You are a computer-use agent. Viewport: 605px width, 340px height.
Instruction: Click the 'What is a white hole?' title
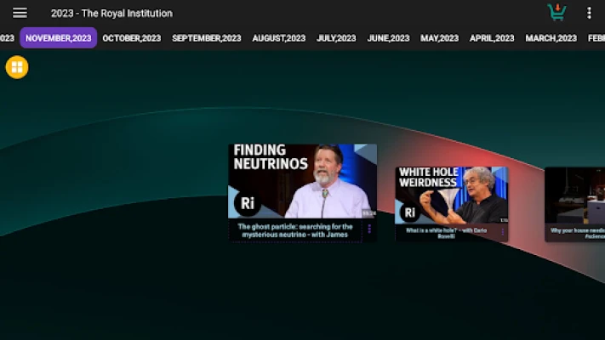[446, 233]
